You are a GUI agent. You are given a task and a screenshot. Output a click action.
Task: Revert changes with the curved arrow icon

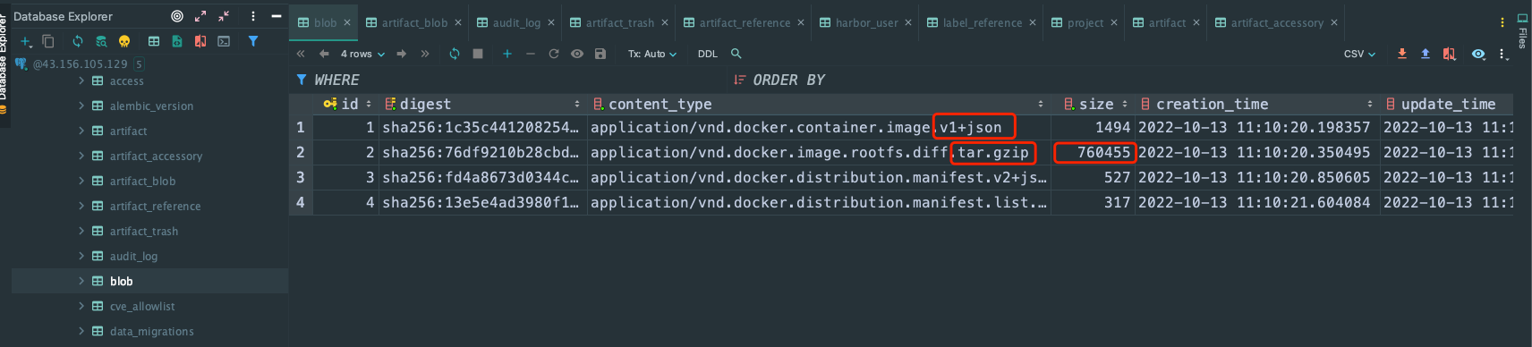pyautogui.click(x=554, y=54)
